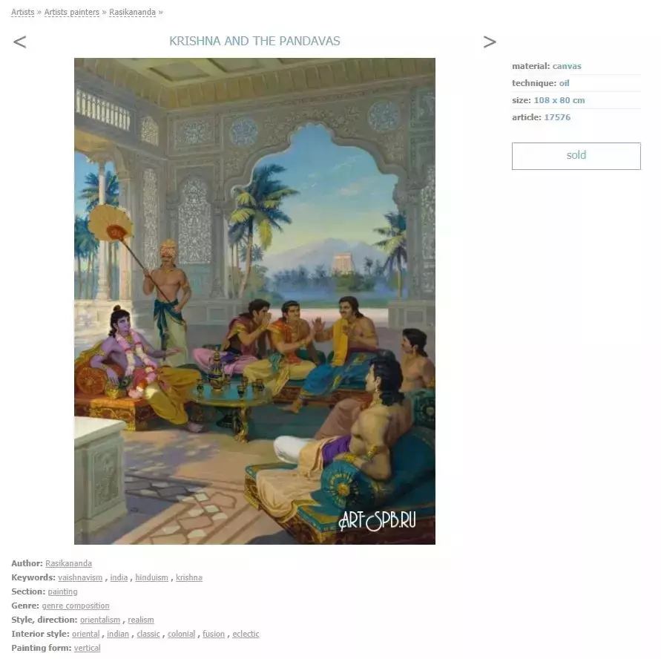Open the painting section link
The width and height of the screenshot is (661, 659).
(x=63, y=591)
